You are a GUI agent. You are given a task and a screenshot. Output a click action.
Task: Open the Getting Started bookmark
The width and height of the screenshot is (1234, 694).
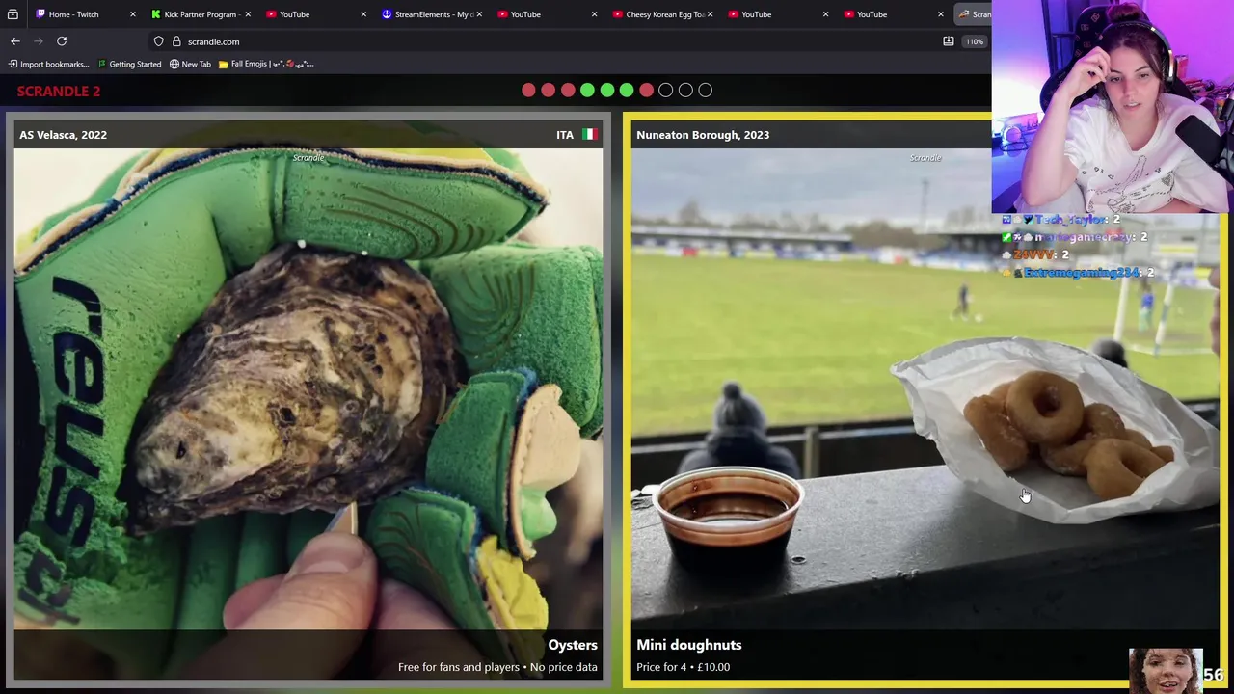tap(129, 64)
